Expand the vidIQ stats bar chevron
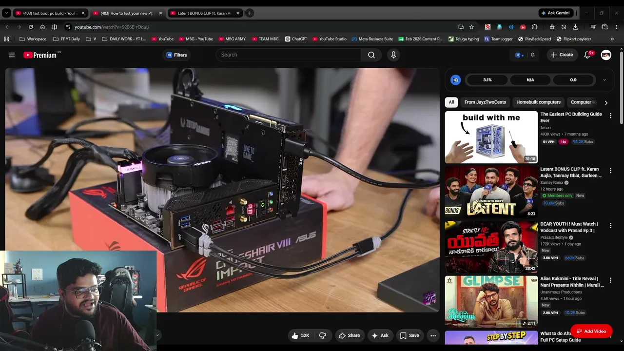 click(x=604, y=80)
